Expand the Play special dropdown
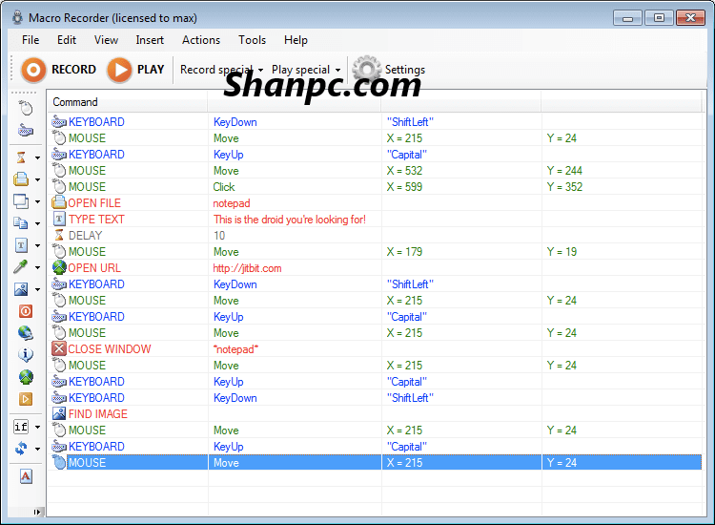 click(x=337, y=70)
